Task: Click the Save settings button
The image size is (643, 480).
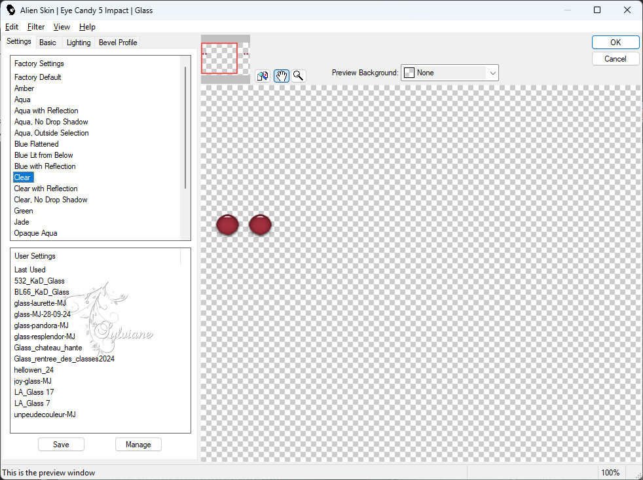Action: coord(61,444)
